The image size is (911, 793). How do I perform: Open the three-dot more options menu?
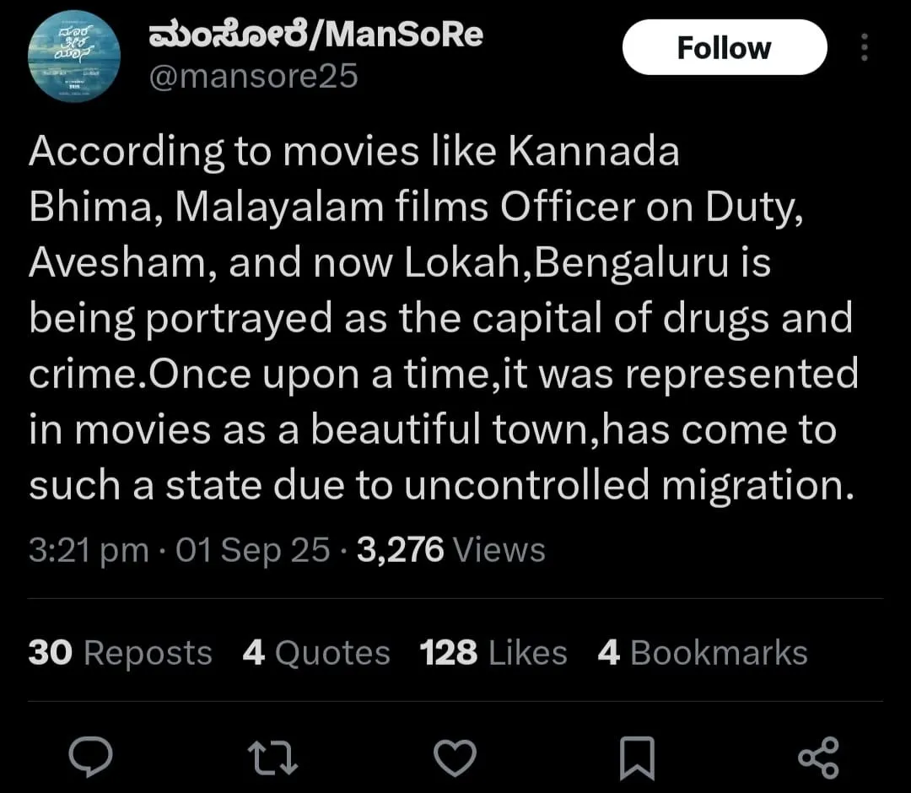tap(864, 47)
